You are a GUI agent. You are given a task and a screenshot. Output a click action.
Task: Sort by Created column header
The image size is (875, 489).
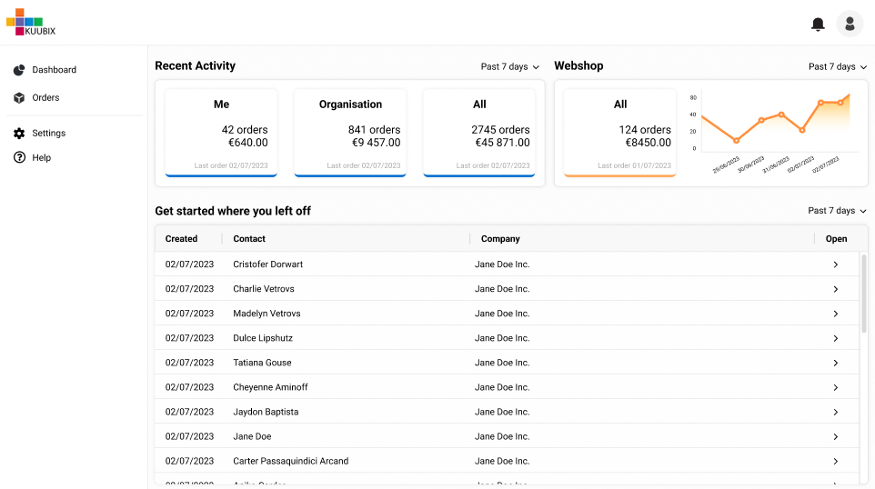(181, 239)
